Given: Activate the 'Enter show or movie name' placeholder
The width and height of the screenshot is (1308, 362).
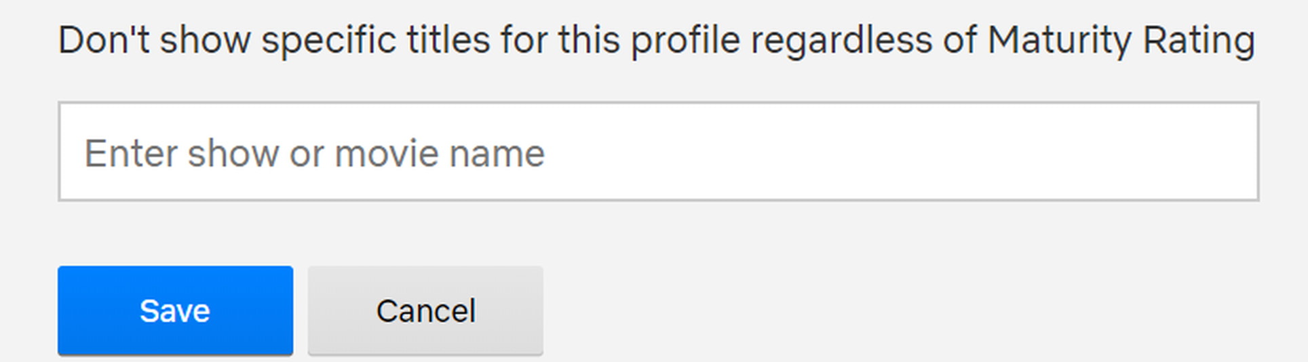Looking at the screenshot, I should (x=314, y=153).
